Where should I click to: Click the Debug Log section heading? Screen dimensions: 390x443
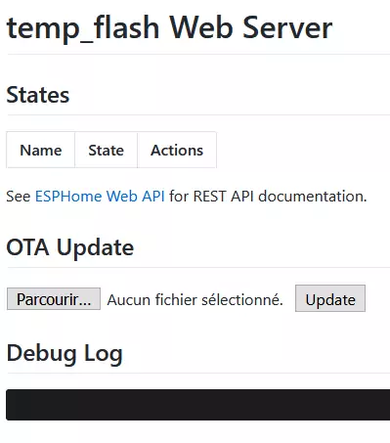[x=65, y=354]
